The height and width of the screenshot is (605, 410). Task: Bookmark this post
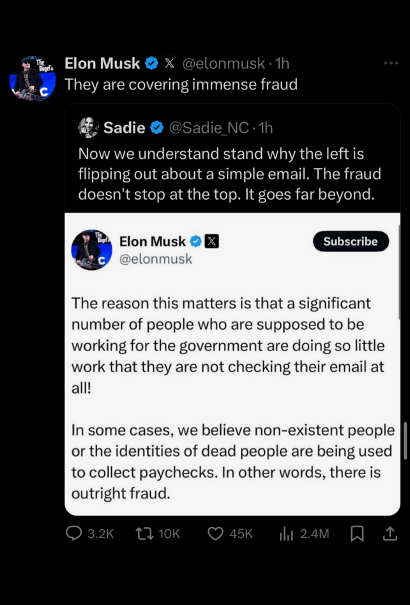pos(357,534)
